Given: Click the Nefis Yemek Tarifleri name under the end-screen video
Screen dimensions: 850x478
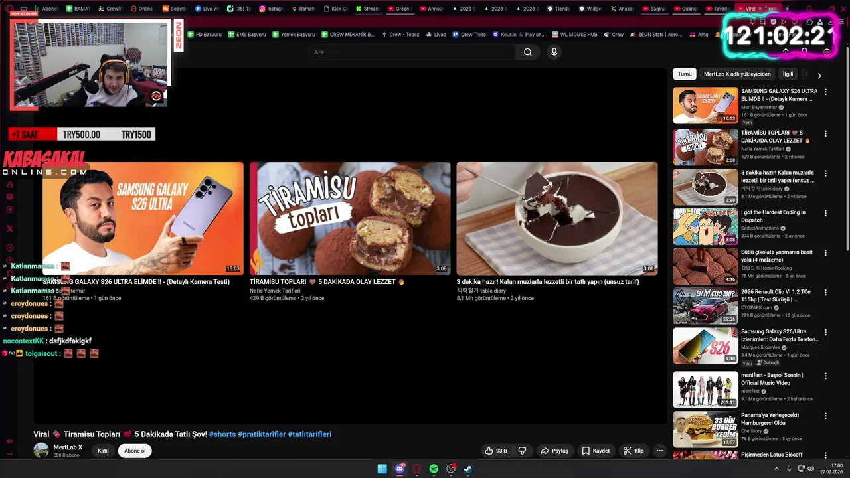Looking at the screenshot, I should [x=275, y=291].
